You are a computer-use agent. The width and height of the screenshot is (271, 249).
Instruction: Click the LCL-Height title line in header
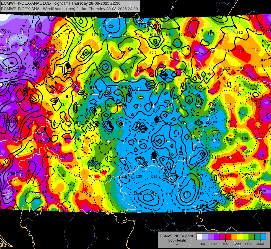pos(61,3)
